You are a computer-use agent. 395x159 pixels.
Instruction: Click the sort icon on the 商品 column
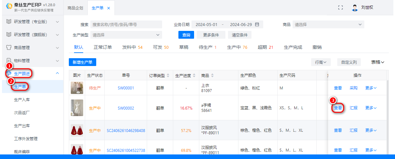click(212, 75)
